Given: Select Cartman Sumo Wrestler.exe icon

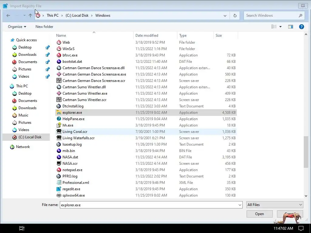Looking at the screenshot, I should pyautogui.click(x=59, y=93).
